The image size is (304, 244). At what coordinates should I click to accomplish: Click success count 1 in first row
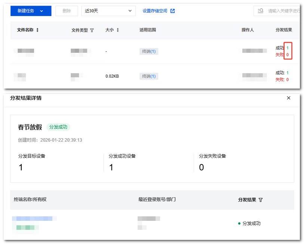pyautogui.click(x=288, y=48)
